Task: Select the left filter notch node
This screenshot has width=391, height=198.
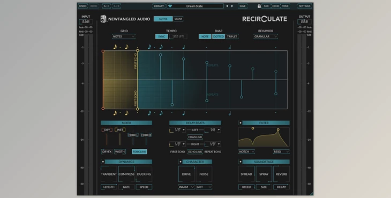Action: pyautogui.click(x=253, y=128)
